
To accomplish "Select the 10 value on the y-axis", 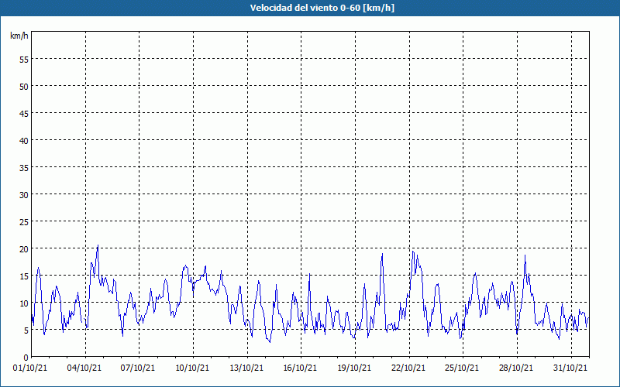I will click(x=24, y=303).
